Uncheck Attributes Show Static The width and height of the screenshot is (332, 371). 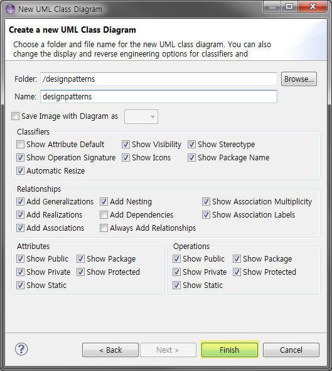20,285
